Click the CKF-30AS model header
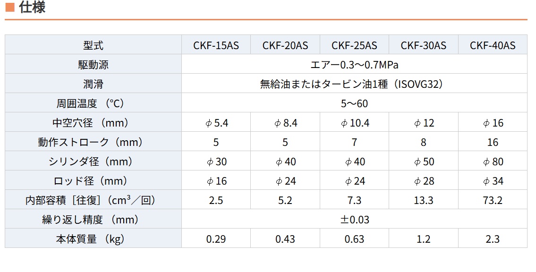 click(x=423, y=45)
